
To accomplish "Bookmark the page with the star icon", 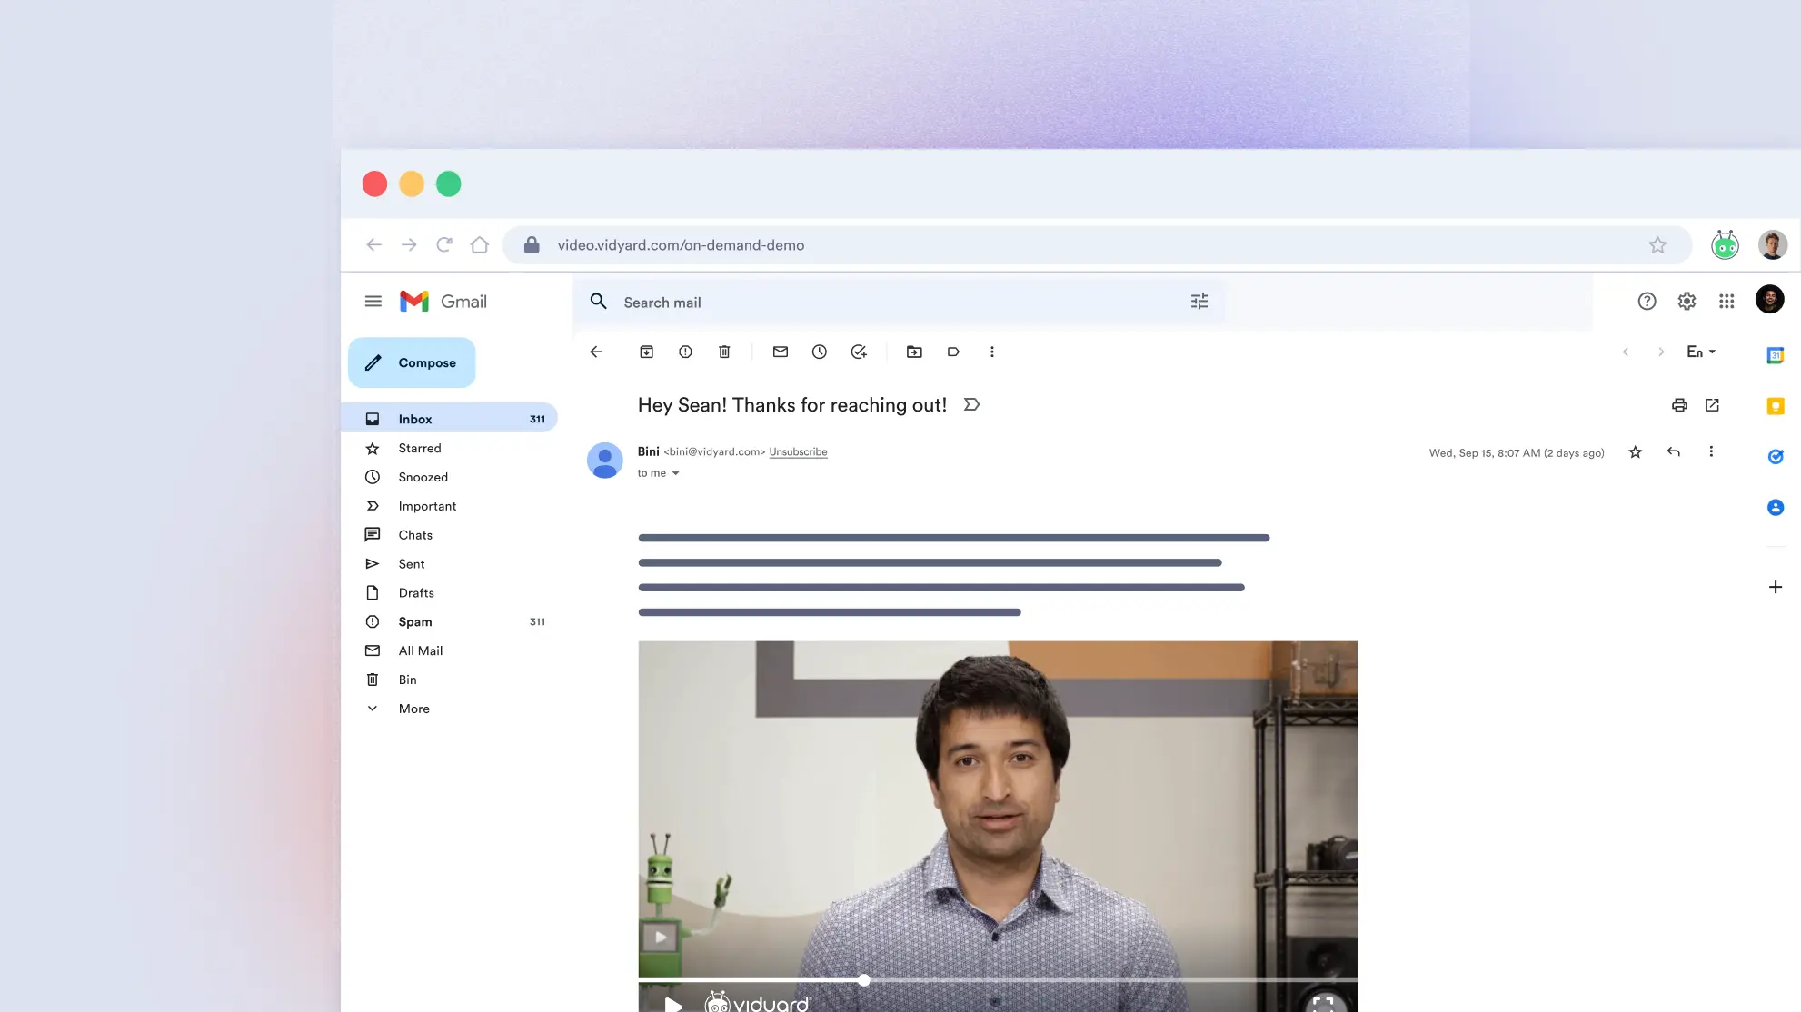I will point(1657,245).
